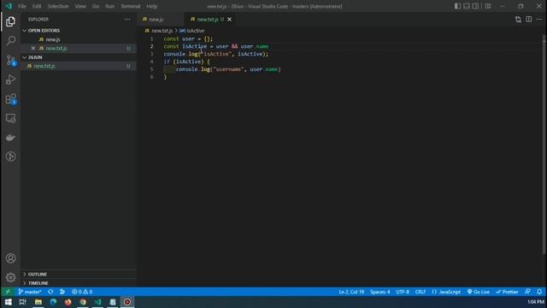Open feedback icon in status bar
The image size is (547, 308).
(x=527, y=292)
